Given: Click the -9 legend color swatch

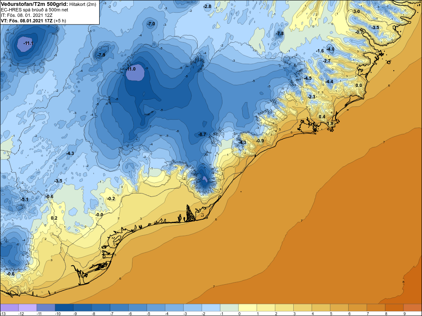Looking at the screenshot, I should click(x=82, y=308).
